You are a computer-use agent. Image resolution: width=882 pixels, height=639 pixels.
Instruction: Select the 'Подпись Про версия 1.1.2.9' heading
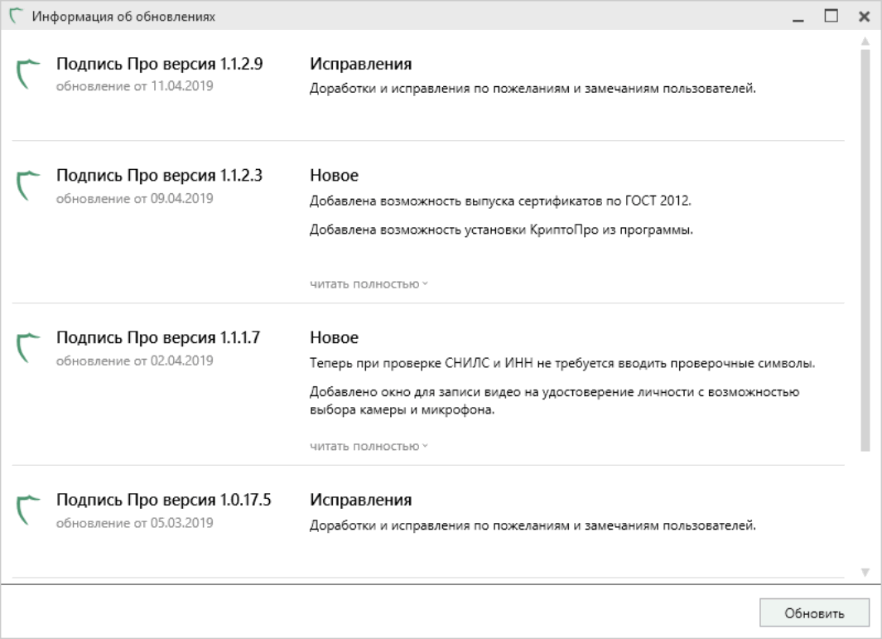click(159, 64)
